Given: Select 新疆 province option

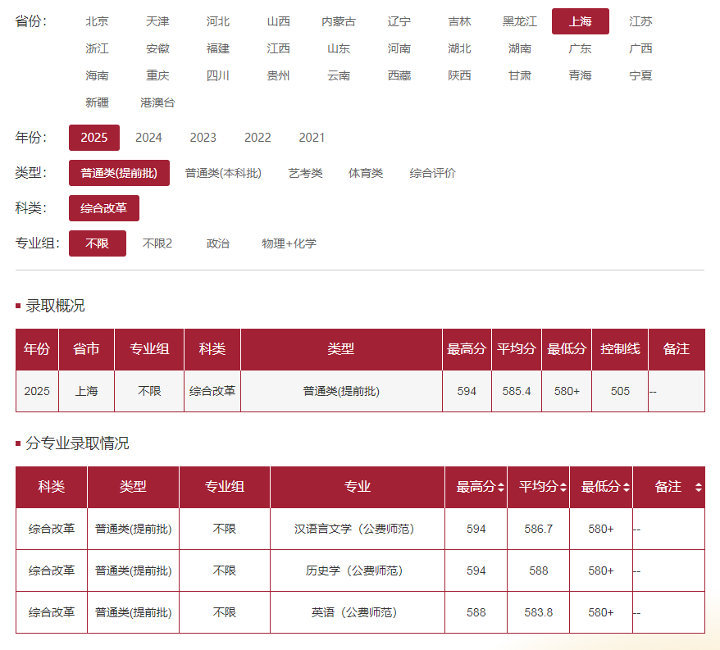Looking at the screenshot, I should click(x=97, y=102).
